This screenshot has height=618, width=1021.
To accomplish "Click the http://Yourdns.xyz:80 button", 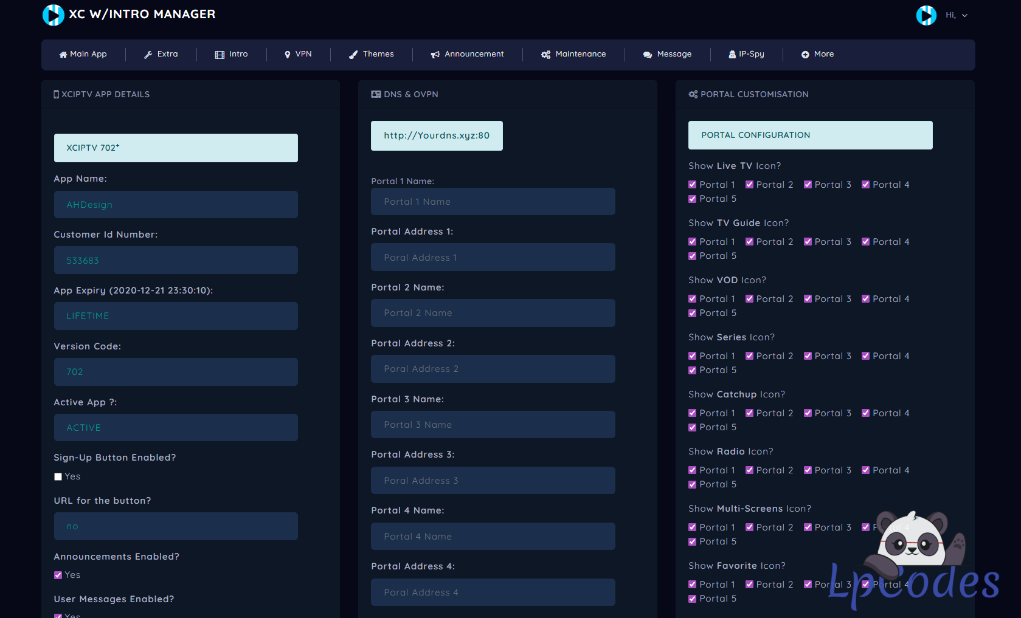I will tap(437, 136).
